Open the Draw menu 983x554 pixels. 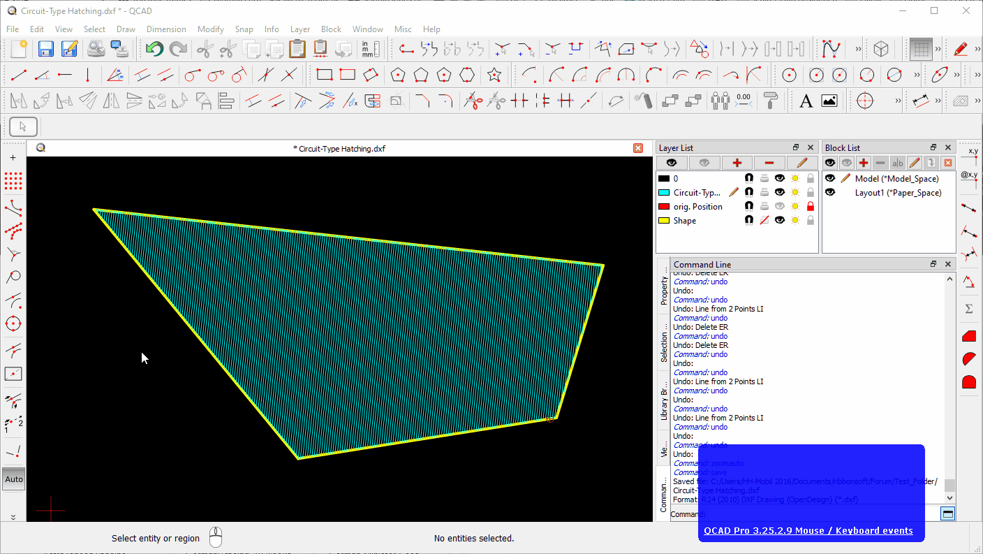click(x=126, y=29)
